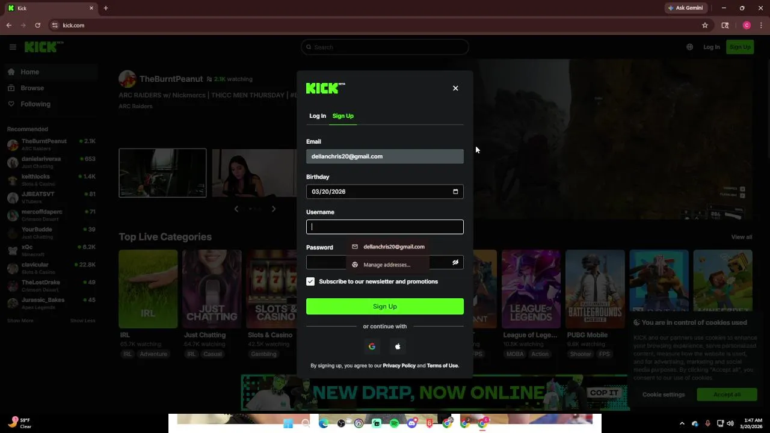
Task: Toggle password visibility eye icon
Action: click(455, 262)
